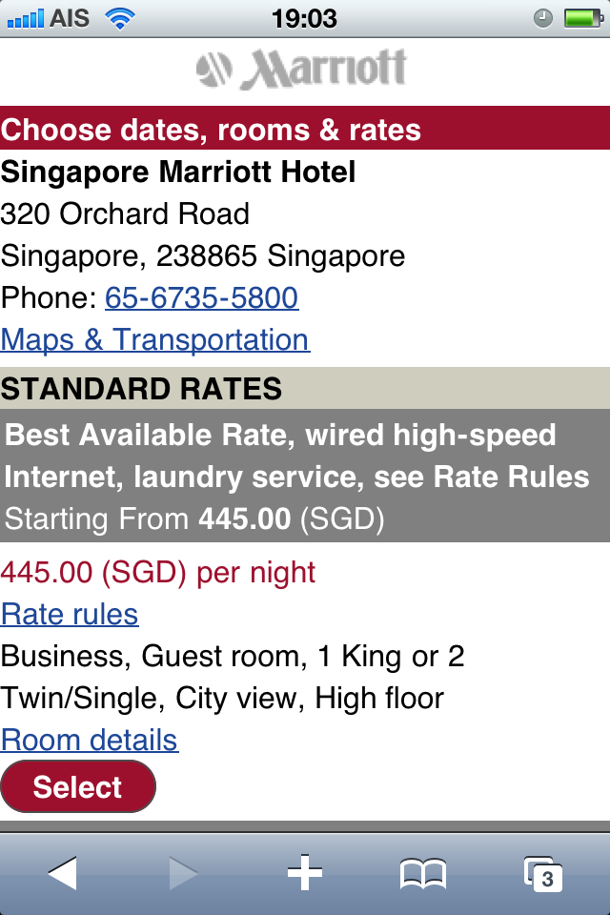Tap the plus add bookmark icon
This screenshot has width=610, height=915.
click(305, 873)
